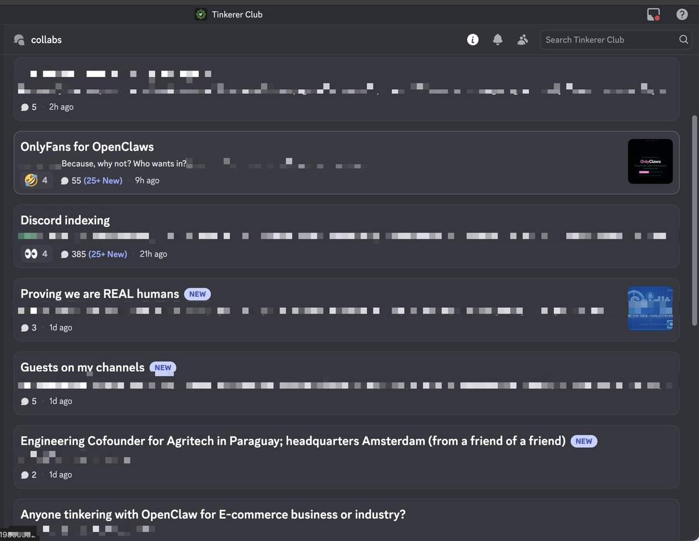
Task: Click the blue thumbnail on REAL humans post
Action: [x=650, y=308]
